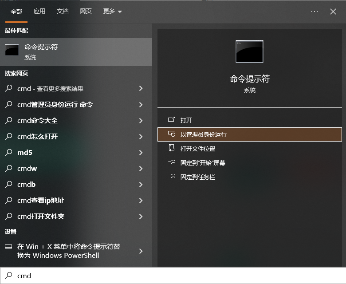Choose 以管理员身份运行
Screen dimensions: 346x284
(250, 134)
